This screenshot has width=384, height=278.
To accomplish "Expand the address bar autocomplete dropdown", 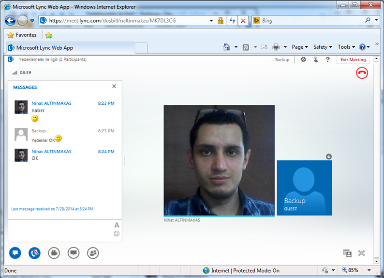I will [x=211, y=21].
